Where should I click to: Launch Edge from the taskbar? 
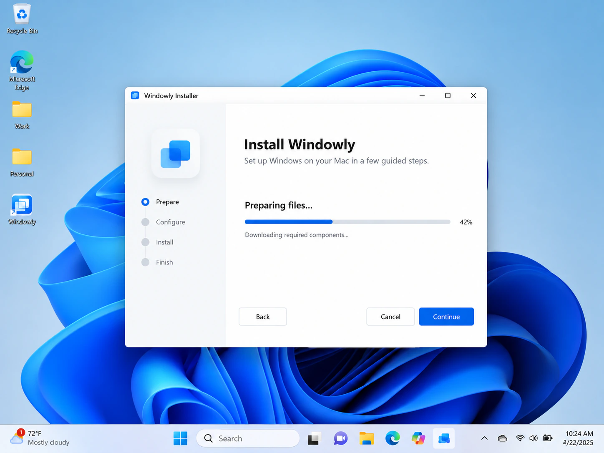tap(392, 438)
